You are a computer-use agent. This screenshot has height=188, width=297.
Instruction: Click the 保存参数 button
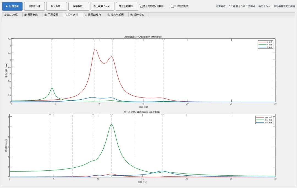[x=79, y=6]
